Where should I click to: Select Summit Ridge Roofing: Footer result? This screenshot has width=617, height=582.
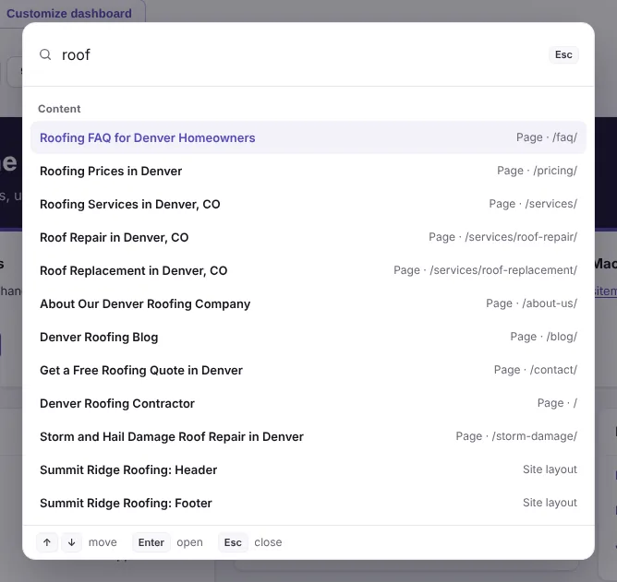tap(308, 503)
